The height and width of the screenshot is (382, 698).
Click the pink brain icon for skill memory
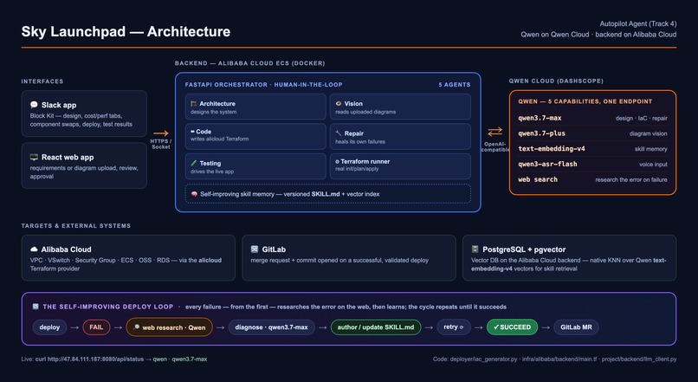(194, 194)
